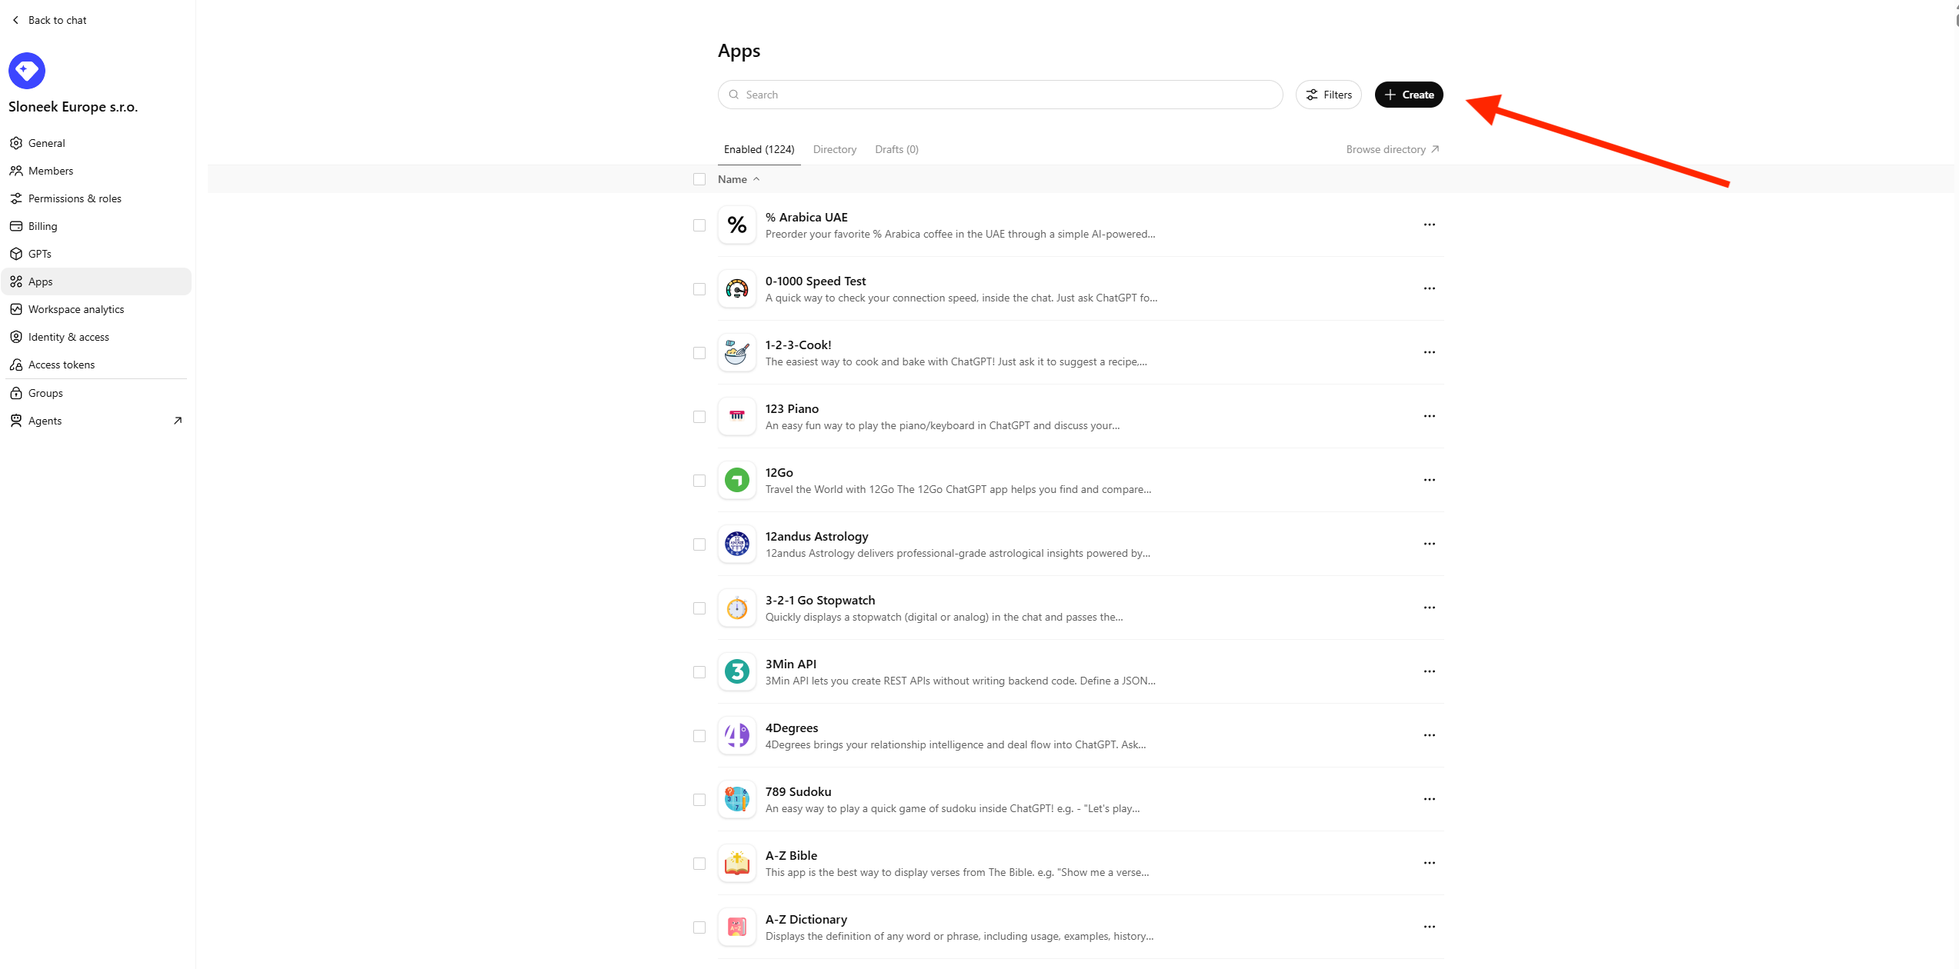1959x969 pixels.
Task: Open Billing in the sidebar
Action: point(97,226)
